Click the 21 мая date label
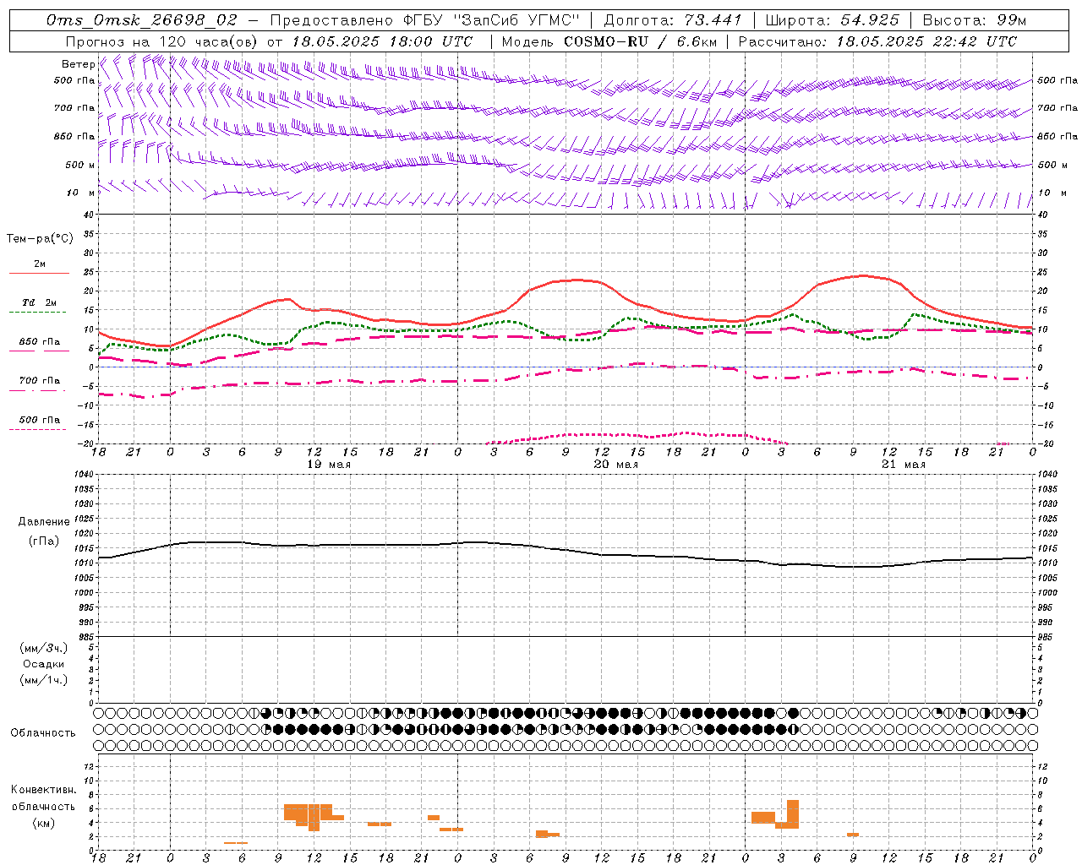This screenshot has width=1082, height=865. click(x=903, y=465)
